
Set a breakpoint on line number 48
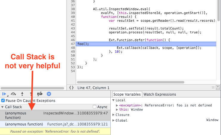(x=73, y=48)
